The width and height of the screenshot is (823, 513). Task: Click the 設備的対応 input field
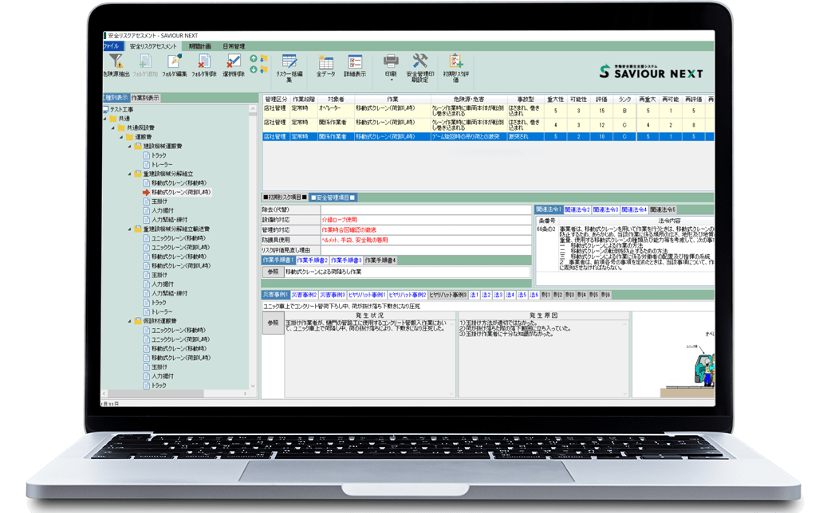point(424,218)
